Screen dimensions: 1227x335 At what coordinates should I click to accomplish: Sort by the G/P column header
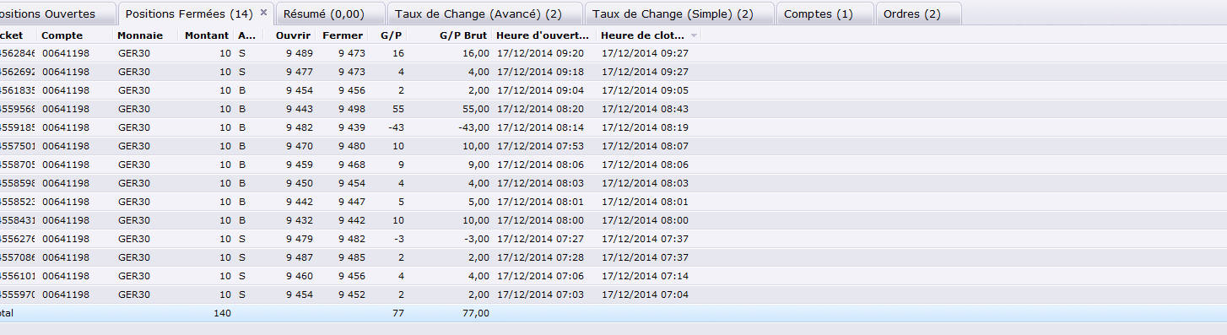[391, 35]
